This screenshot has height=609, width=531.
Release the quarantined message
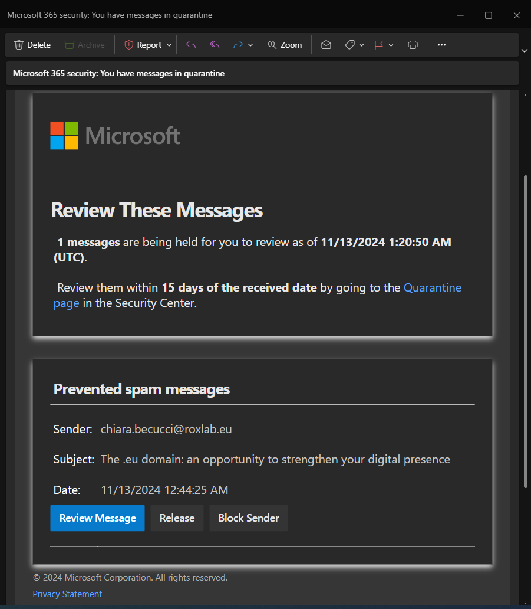(177, 518)
